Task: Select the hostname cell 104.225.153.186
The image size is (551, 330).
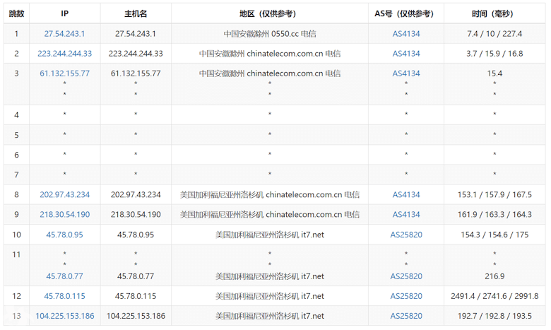Action: [x=136, y=316]
